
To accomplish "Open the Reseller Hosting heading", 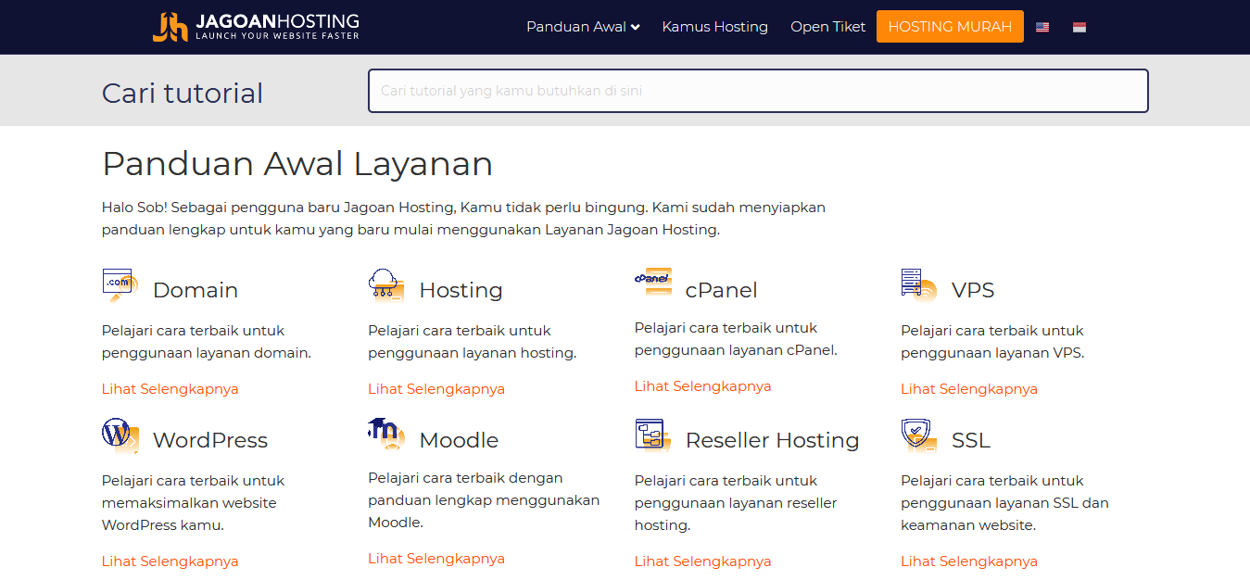I will point(773,440).
